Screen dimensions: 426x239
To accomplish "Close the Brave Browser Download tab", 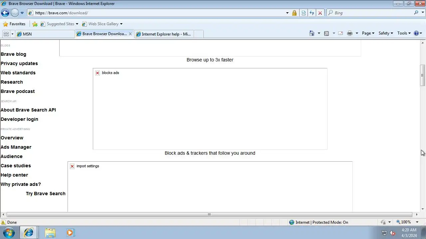I will point(130,34).
